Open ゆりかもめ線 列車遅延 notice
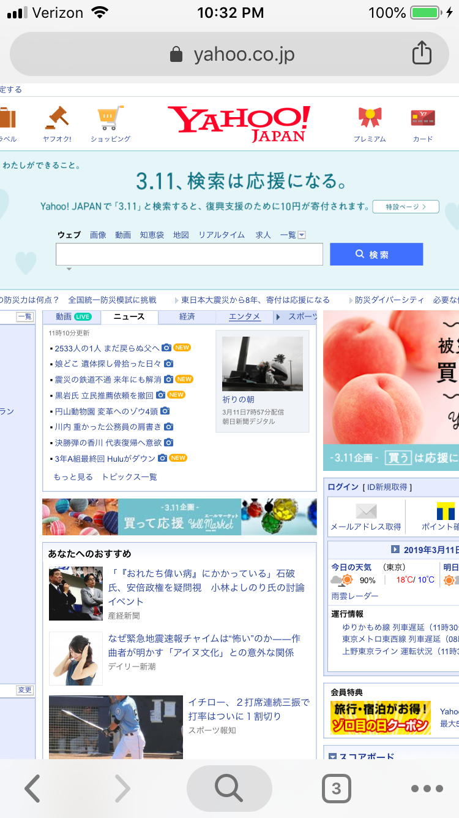459x818 pixels. point(401,627)
